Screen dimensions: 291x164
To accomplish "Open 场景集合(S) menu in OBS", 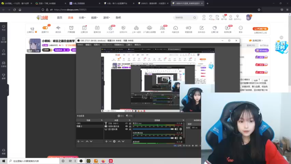I will (119, 45).
